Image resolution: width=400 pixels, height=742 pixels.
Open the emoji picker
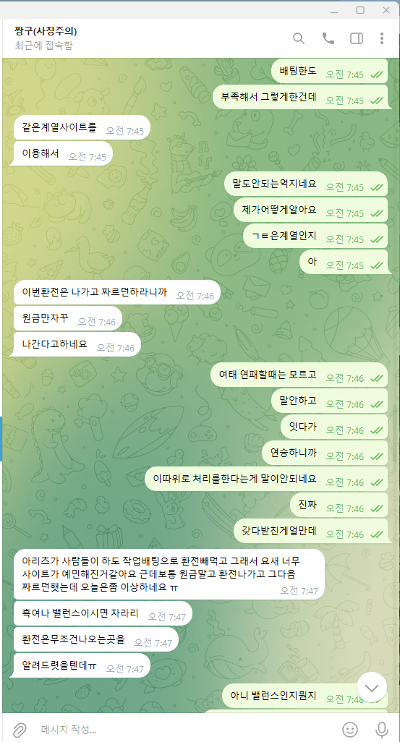tap(350, 729)
